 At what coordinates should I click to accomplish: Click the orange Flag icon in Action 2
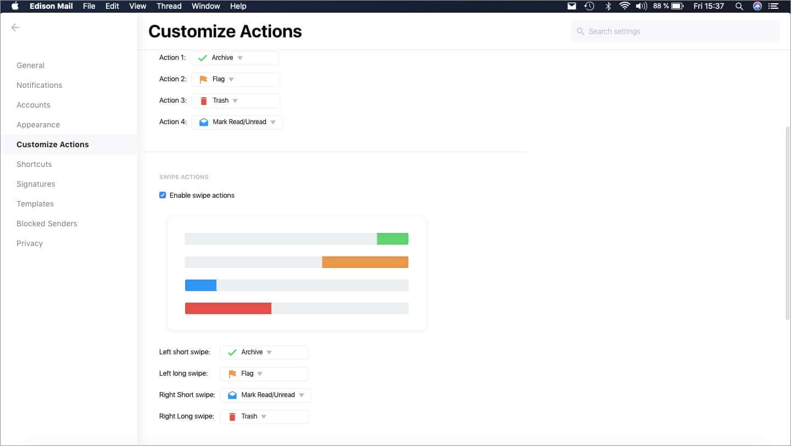coord(203,80)
